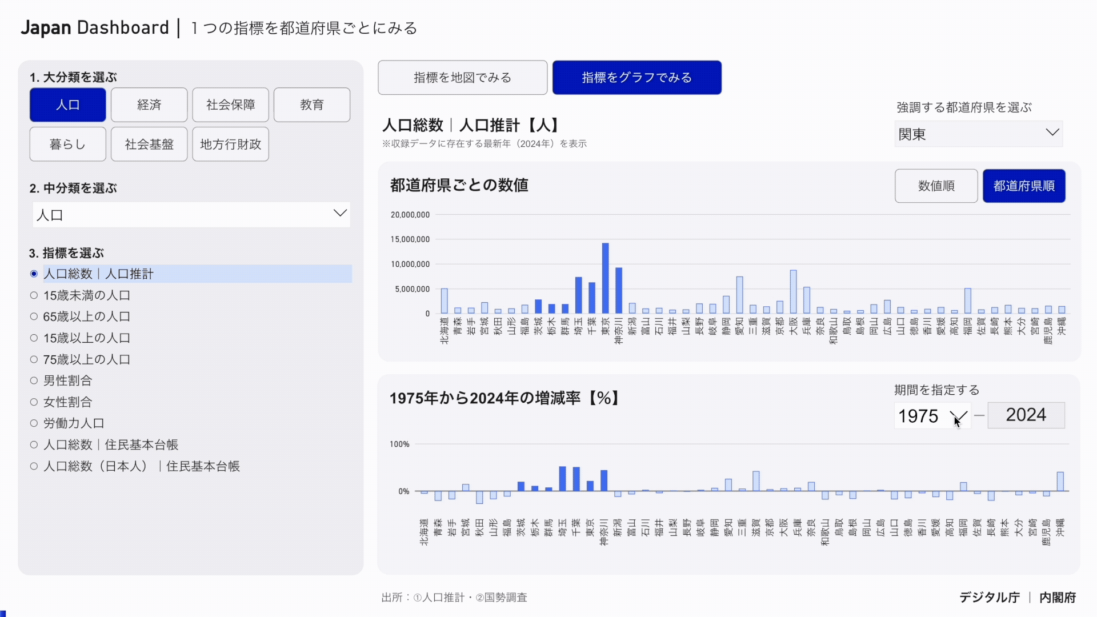Click the 2024 end year field
The height and width of the screenshot is (617, 1097).
pos(1026,415)
